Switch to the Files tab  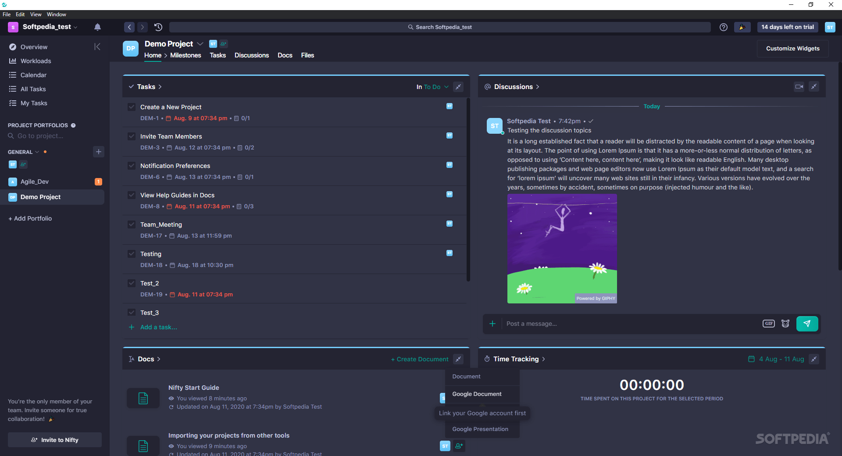tap(307, 55)
